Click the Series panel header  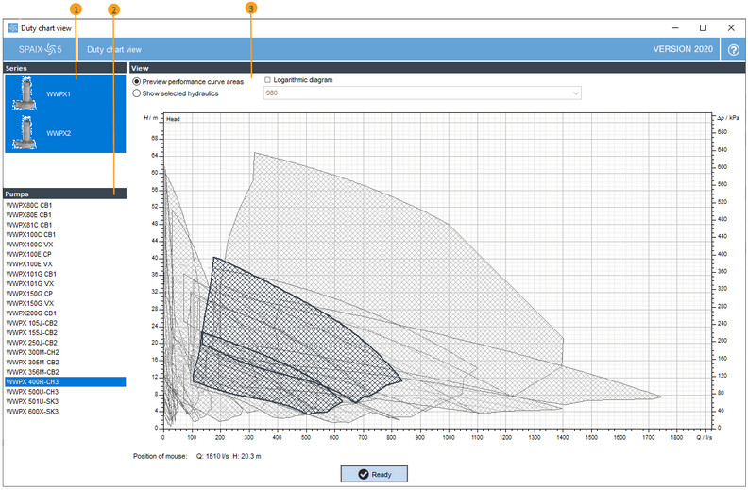pyautogui.click(x=65, y=68)
